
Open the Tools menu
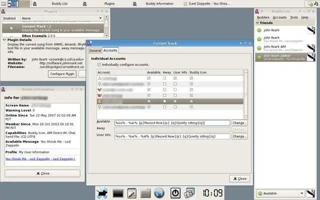point(294,17)
